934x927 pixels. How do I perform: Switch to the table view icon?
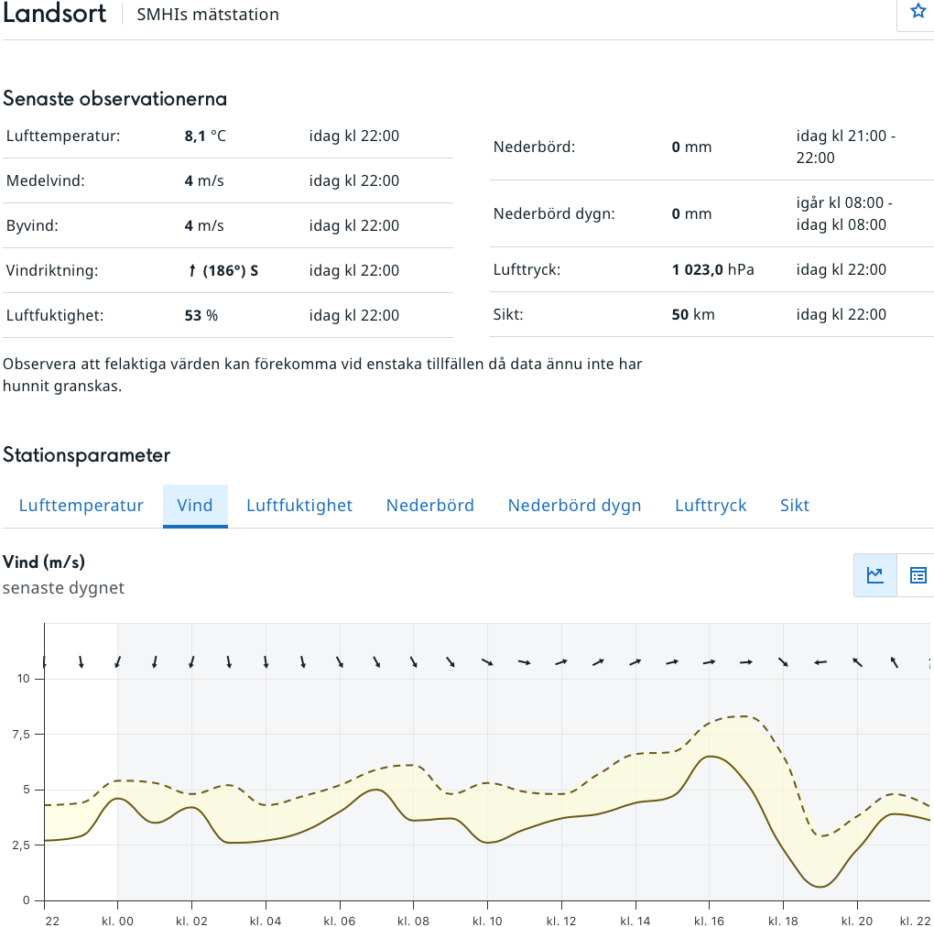[918, 575]
